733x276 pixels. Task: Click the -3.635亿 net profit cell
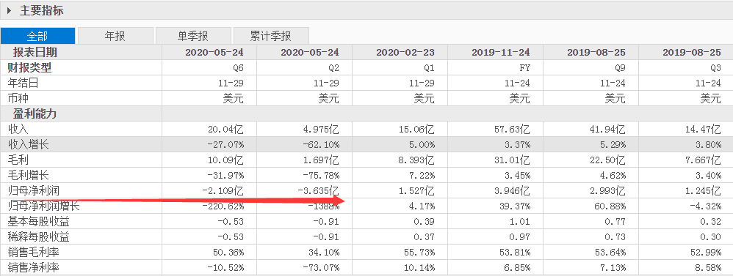point(304,190)
